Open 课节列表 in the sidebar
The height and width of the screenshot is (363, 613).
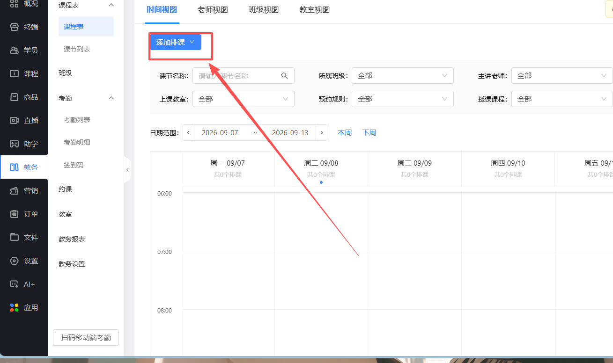(77, 49)
